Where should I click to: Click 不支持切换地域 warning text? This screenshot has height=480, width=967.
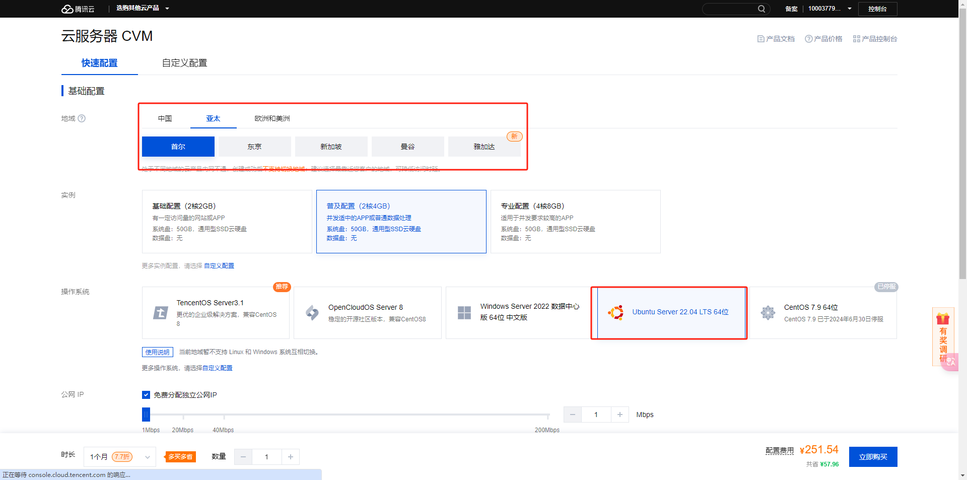click(x=285, y=169)
